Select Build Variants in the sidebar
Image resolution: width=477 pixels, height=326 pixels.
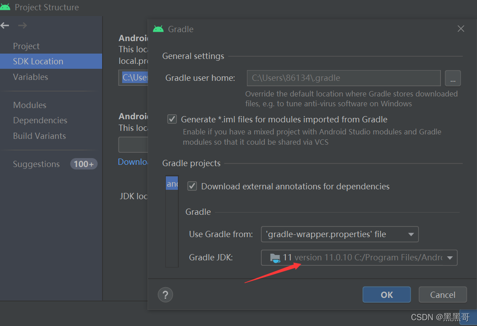pyautogui.click(x=40, y=136)
